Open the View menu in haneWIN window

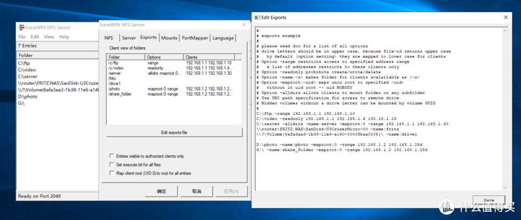point(49,37)
